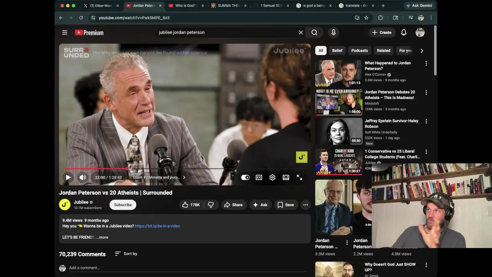Switch to the 'is god a being' tab
492x277 pixels.
tap(313, 6)
